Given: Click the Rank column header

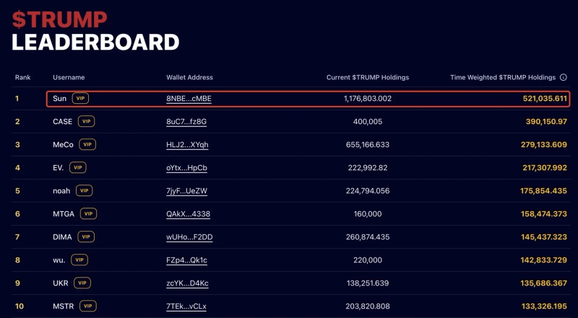Looking at the screenshot, I should pyautogui.click(x=22, y=77).
